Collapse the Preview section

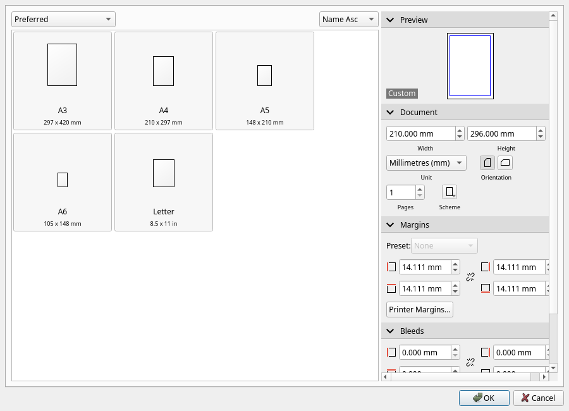[x=389, y=20]
